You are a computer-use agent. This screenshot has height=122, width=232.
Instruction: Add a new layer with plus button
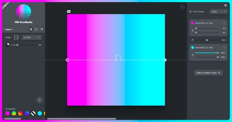click(x=40, y=100)
